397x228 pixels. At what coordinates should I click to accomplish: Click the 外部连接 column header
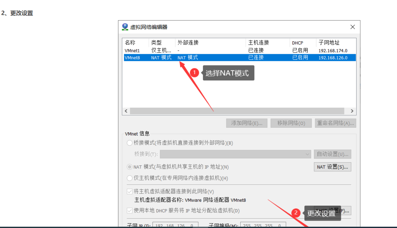[x=188, y=43]
